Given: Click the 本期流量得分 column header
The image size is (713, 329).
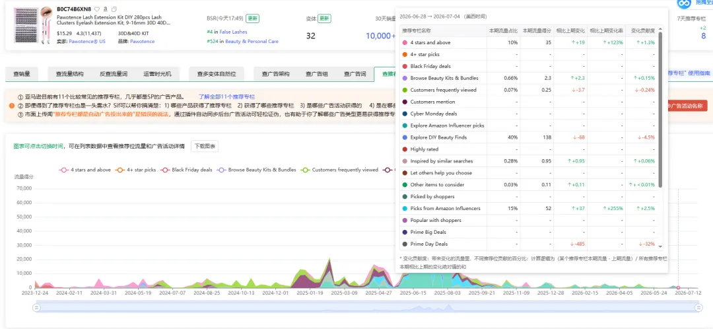Looking at the screenshot, I should (537, 31).
